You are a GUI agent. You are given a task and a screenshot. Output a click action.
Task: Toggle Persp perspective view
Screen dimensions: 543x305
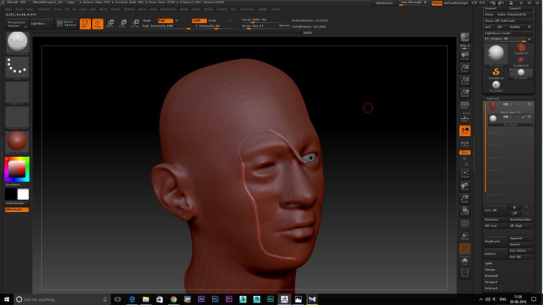pyautogui.click(x=465, y=105)
